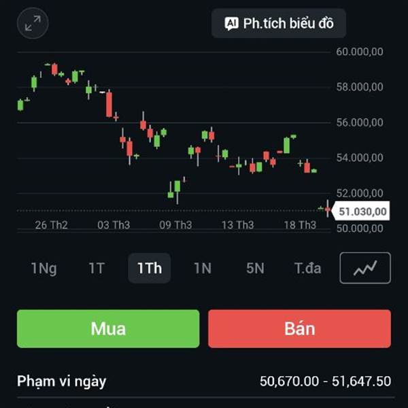Select the 1Ng time range

coord(44,268)
